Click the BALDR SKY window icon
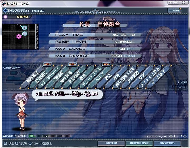Image resolution: width=190 pixels, height=148 pixels. click(4, 3)
